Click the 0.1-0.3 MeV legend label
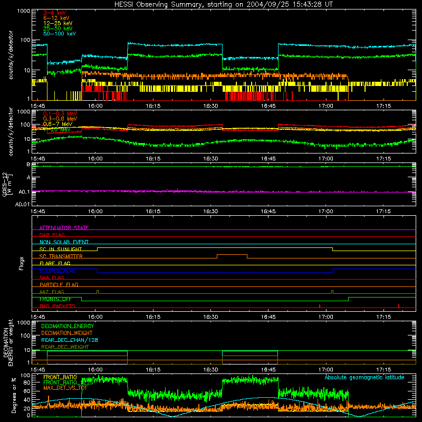The image size is (422, 422). click(x=60, y=113)
